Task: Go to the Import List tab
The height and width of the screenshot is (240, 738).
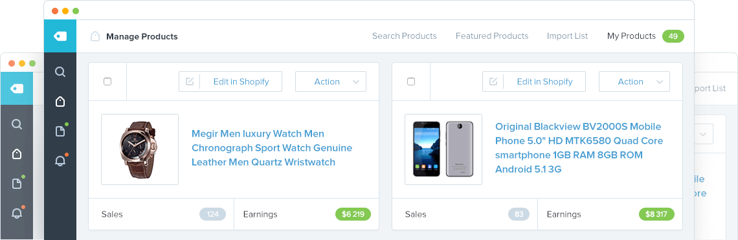Action: point(567,36)
